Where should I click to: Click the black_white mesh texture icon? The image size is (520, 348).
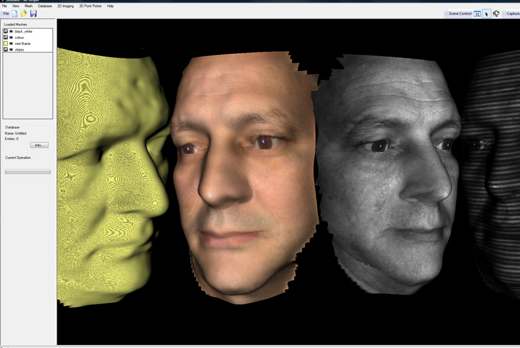6,31
